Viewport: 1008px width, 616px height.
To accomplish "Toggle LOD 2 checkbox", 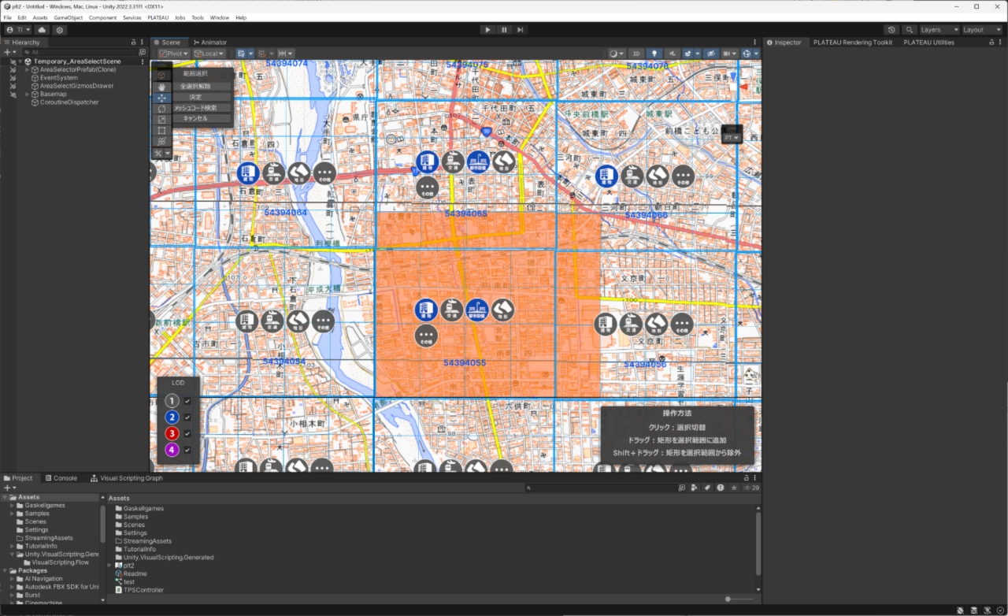I will click(187, 417).
